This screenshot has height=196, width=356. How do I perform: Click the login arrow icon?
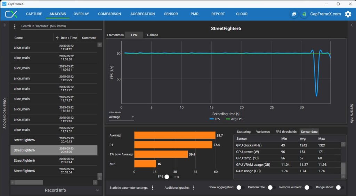304,14
